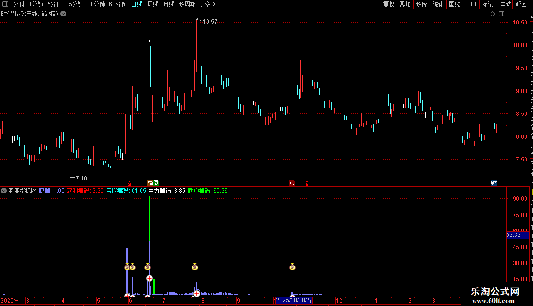
Task: Expand the 股朋指标网 indicator dropdown
Action: [4, 191]
